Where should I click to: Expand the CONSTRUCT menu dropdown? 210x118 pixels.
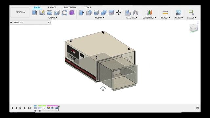pos(149,18)
